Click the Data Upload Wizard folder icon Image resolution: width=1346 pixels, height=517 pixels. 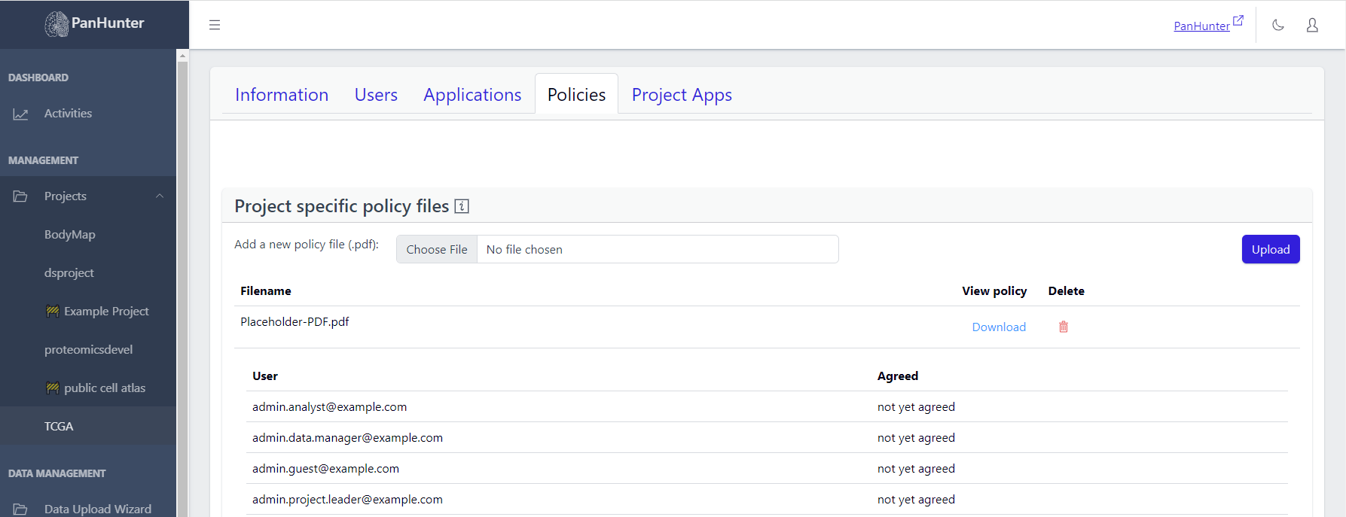pos(20,509)
